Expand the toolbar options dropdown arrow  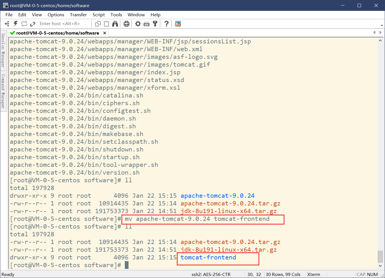click(x=382, y=25)
